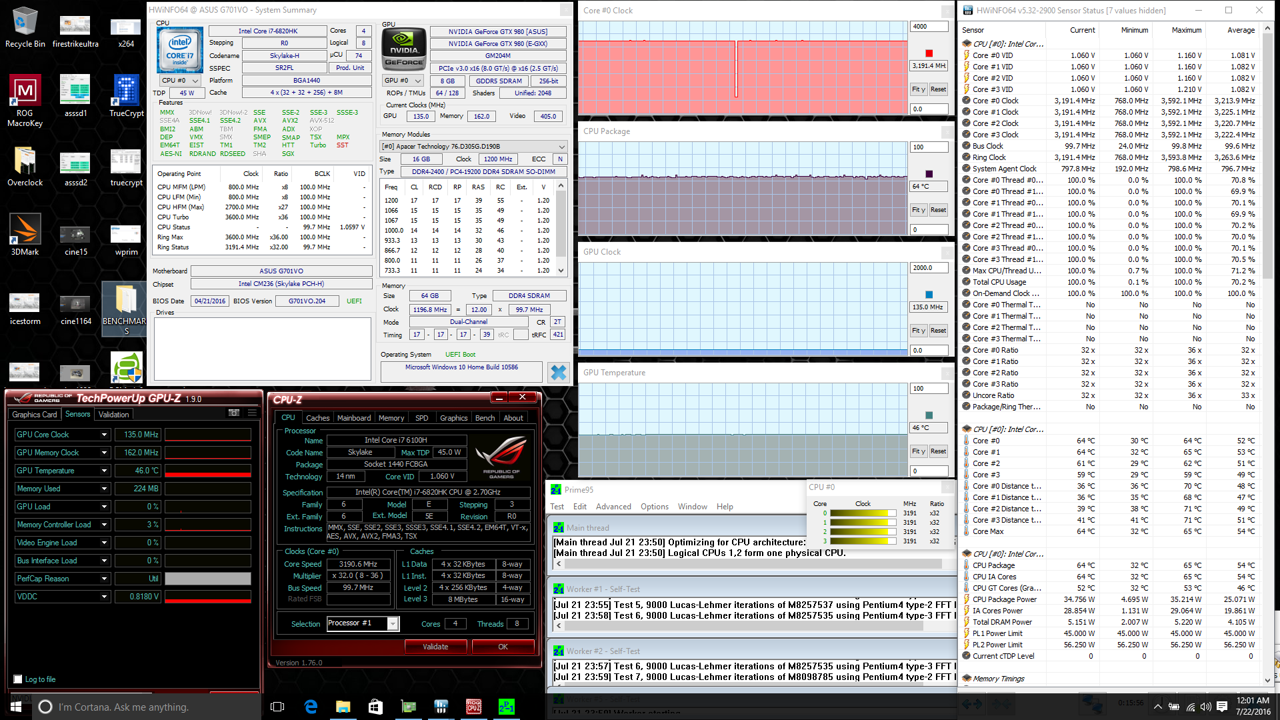The image size is (1280, 720).
Task: Open the Mainboard tab in CPU-Z
Action: (354, 418)
